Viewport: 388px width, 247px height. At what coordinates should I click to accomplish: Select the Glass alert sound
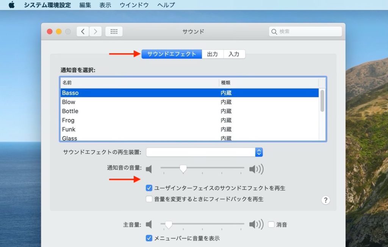pos(114,138)
